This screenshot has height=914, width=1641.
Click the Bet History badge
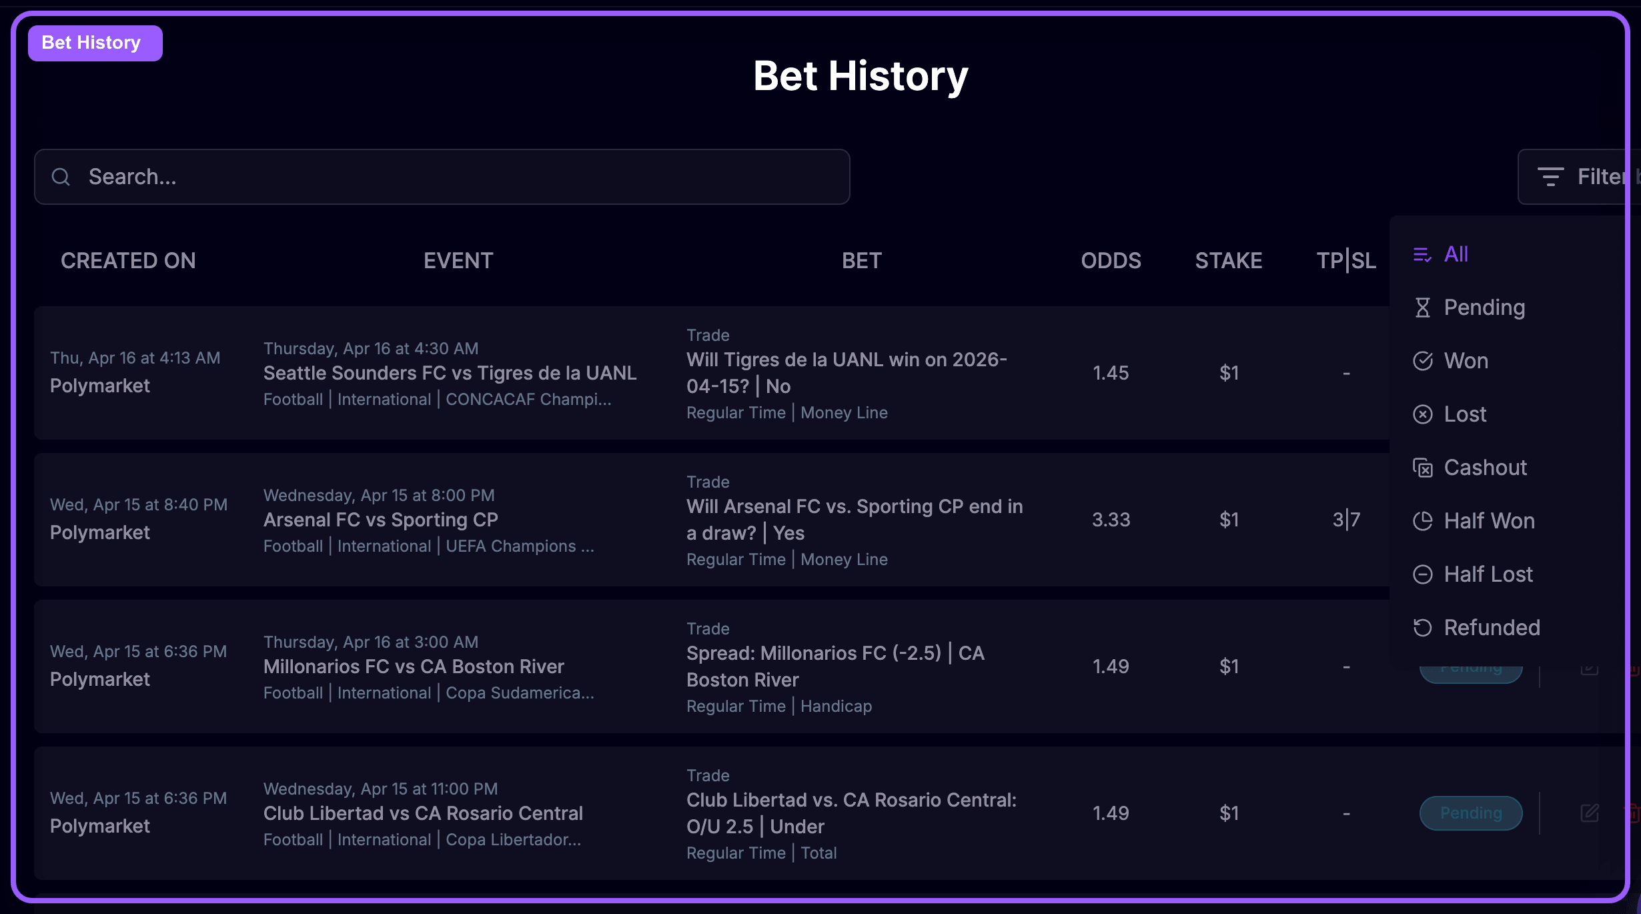point(95,43)
